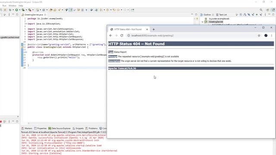Toggle Hide Local Types icon in Outline toolbar
The height and width of the screenshot is (155, 276).
(x=261, y=15)
